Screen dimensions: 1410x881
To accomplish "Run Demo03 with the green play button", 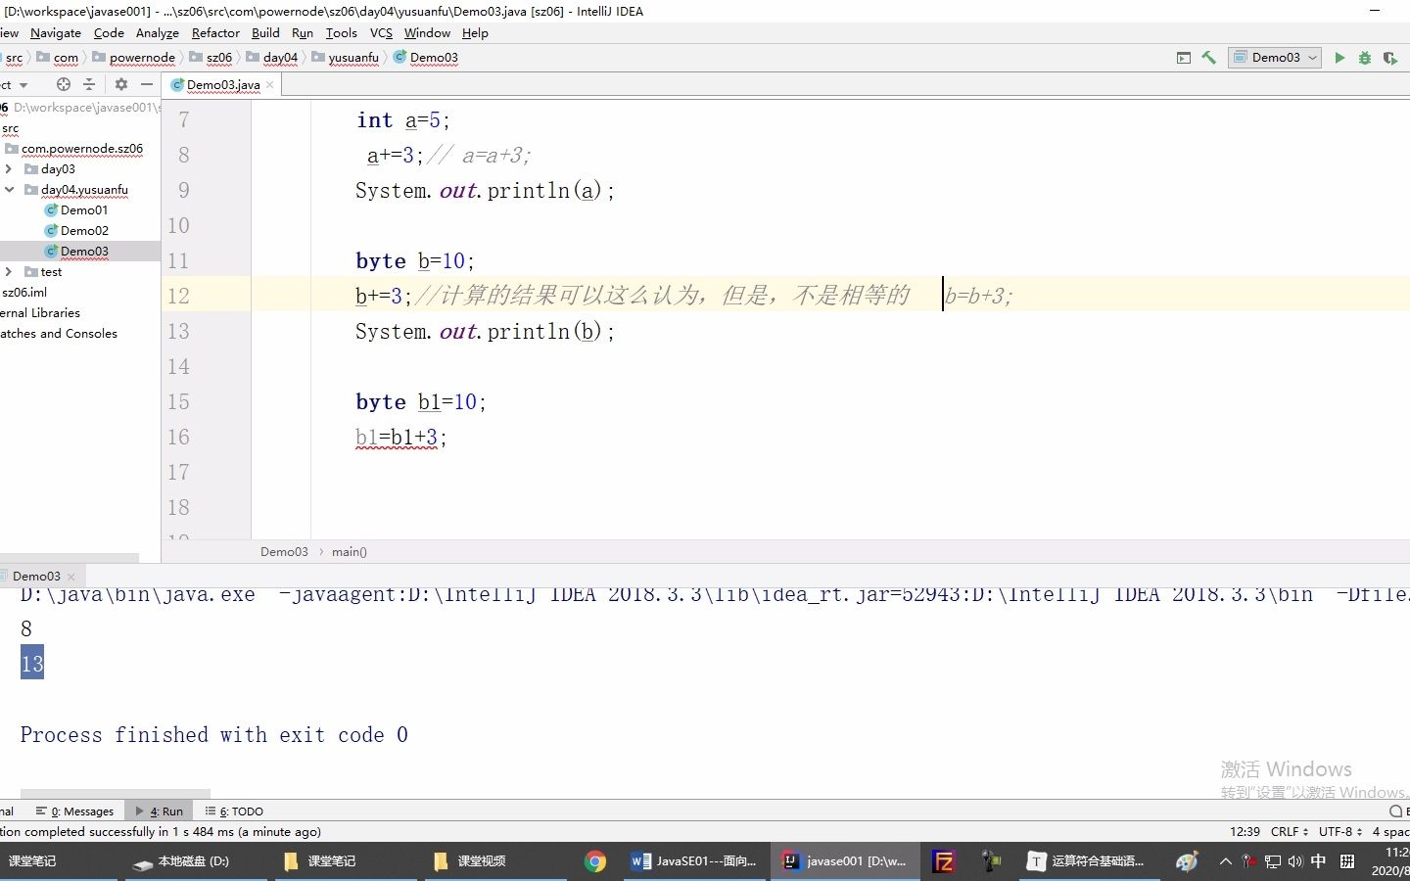I will (x=1339, y=58).
